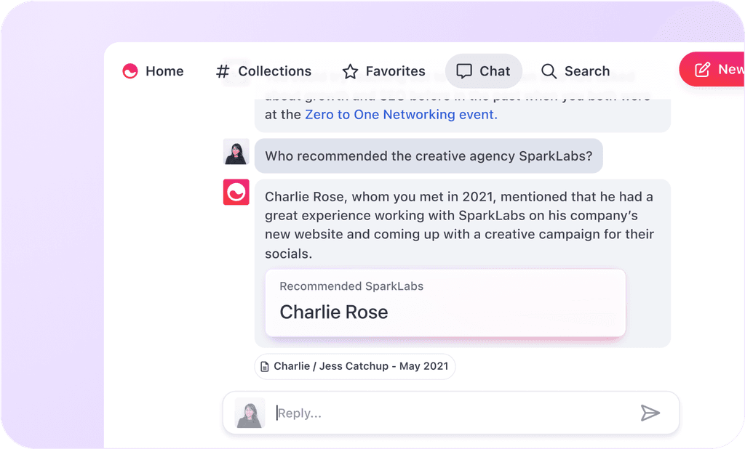The width and height of the screenshot is (745, 449).
Task: Switch to the Favorites tab
Action: [383, 71]
